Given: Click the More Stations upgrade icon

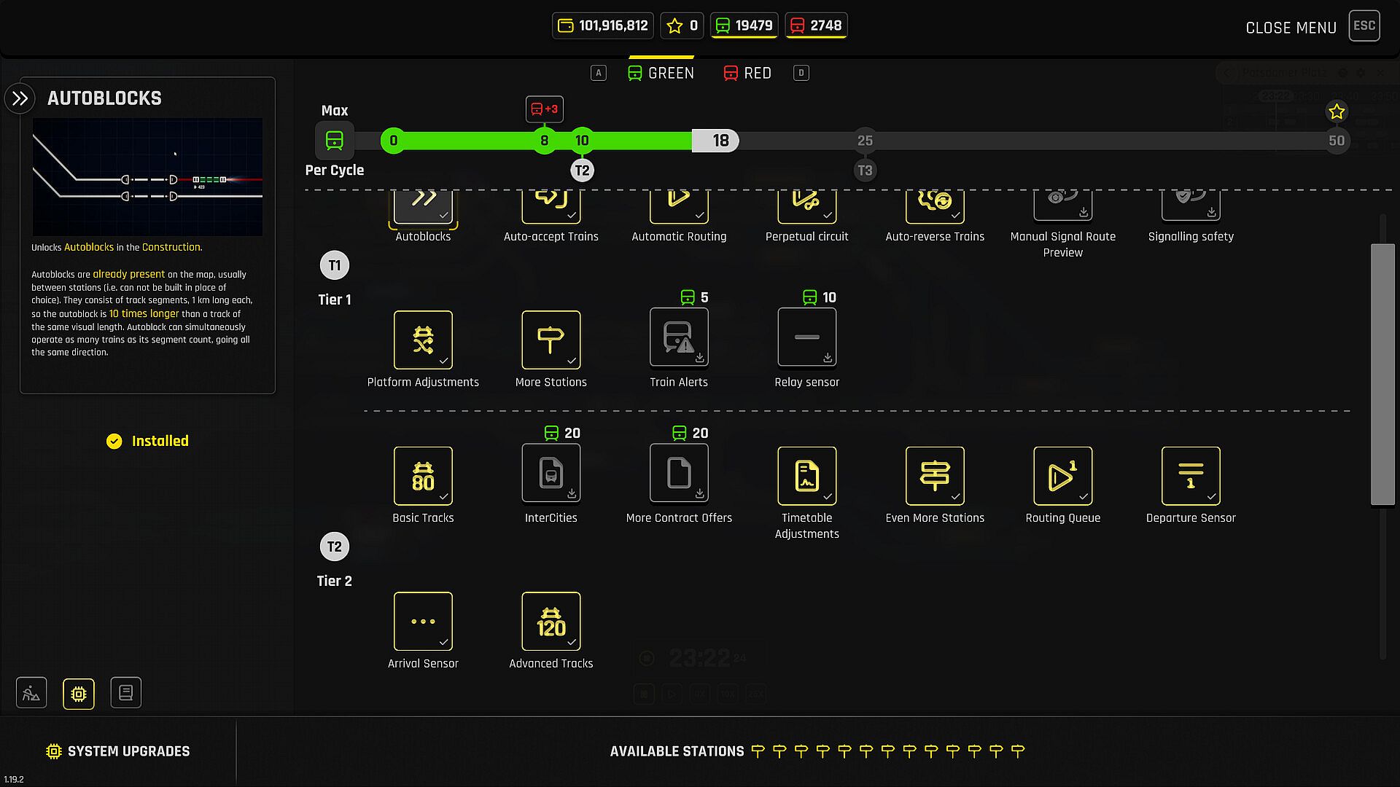Looking at the screenshot, I should [x=551, y=340].
